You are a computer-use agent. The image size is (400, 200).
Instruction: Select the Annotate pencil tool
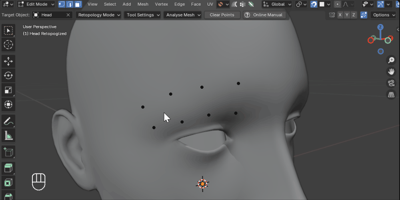[8, 121]
